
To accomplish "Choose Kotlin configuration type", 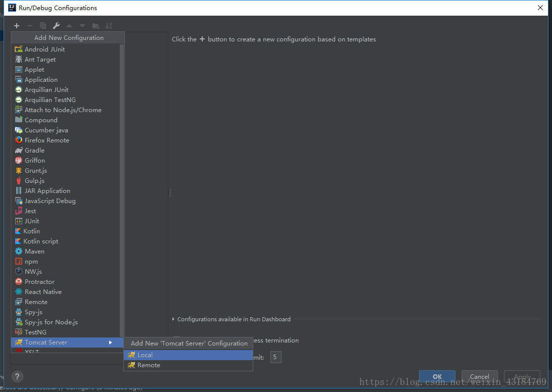I will click(66, 231).
